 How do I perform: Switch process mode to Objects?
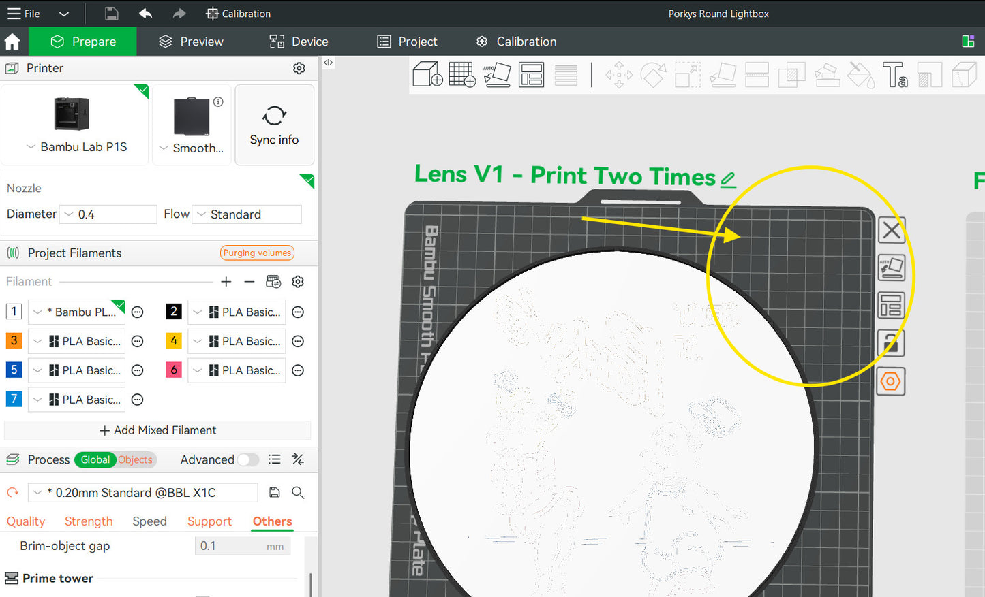coord(136,460)
